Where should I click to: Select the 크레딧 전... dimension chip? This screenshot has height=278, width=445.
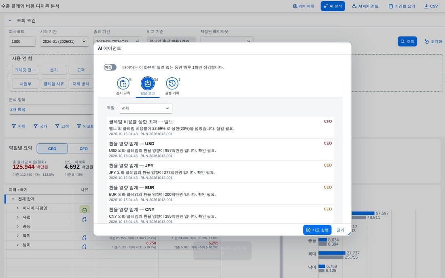25,70
